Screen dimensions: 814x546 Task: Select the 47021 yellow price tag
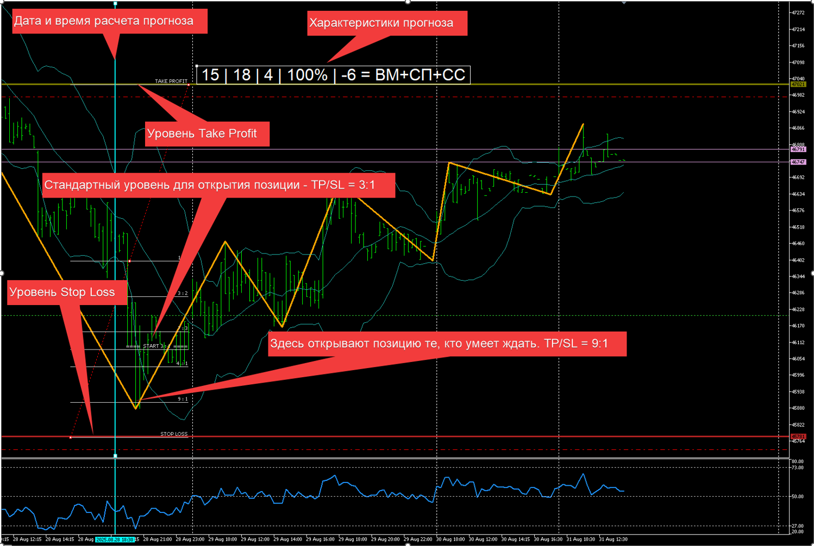coord(798,84)
